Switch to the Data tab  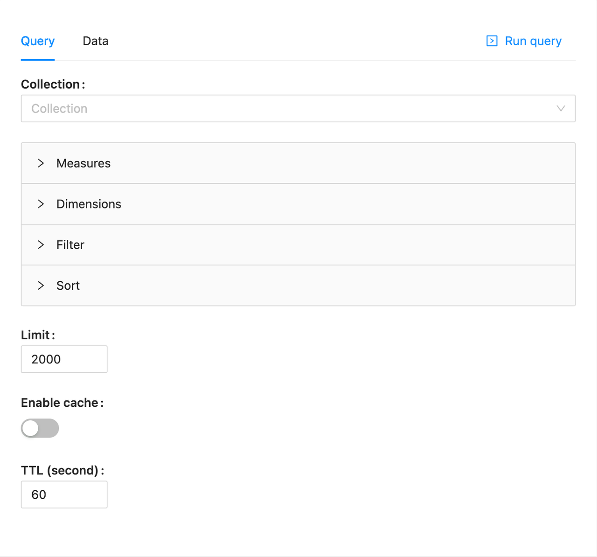(96, 41)
